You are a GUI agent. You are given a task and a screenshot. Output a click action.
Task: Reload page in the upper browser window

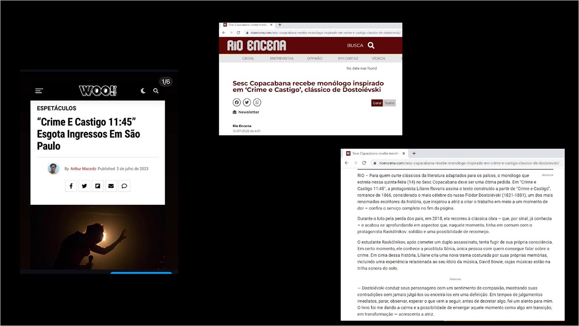[238, 33]
